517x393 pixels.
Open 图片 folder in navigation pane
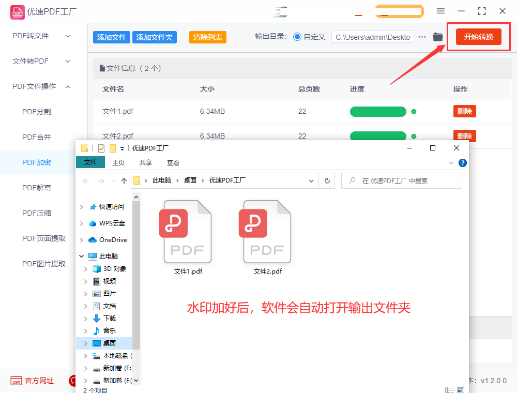(110, 293)
